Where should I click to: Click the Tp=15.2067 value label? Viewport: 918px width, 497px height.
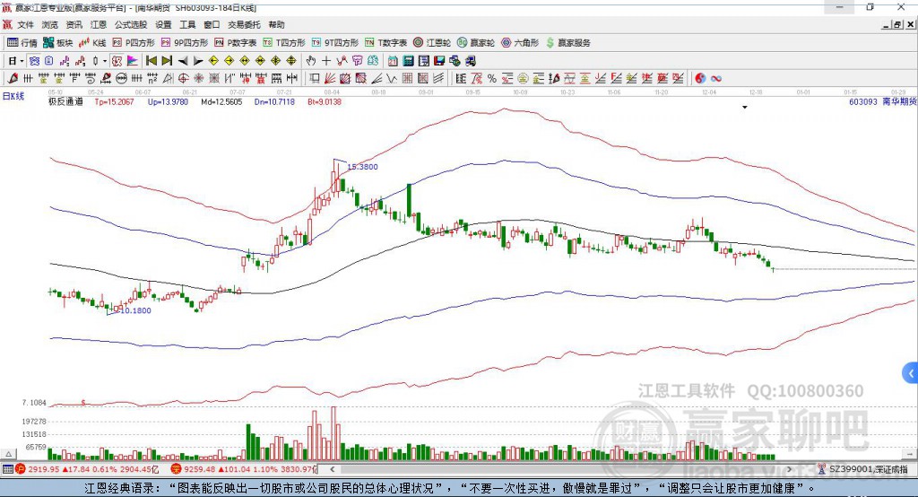pos(114,101)
